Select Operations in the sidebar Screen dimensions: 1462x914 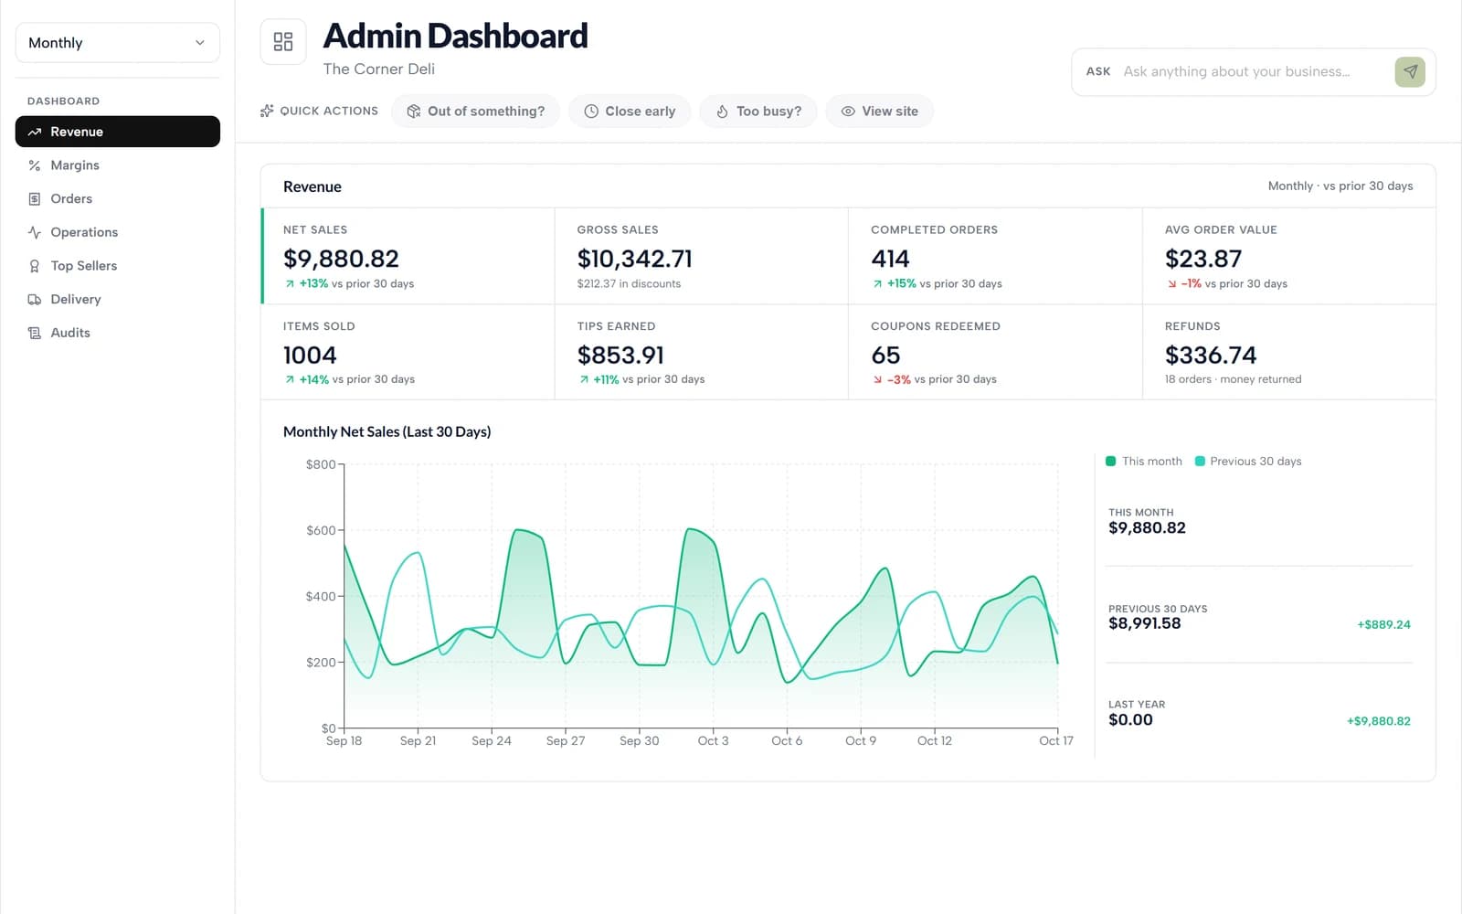pos(118,232)
